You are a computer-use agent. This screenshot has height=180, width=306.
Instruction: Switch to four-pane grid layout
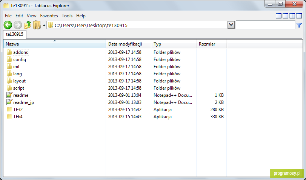299,16
